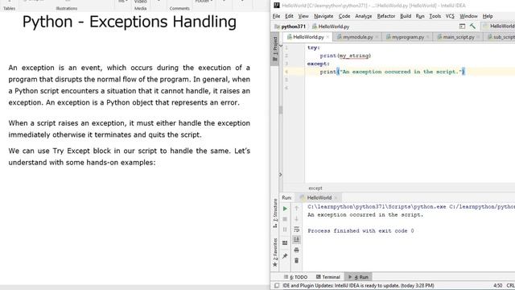
Task: Open the Analyze menu
Action: click(x=363, y=16)
